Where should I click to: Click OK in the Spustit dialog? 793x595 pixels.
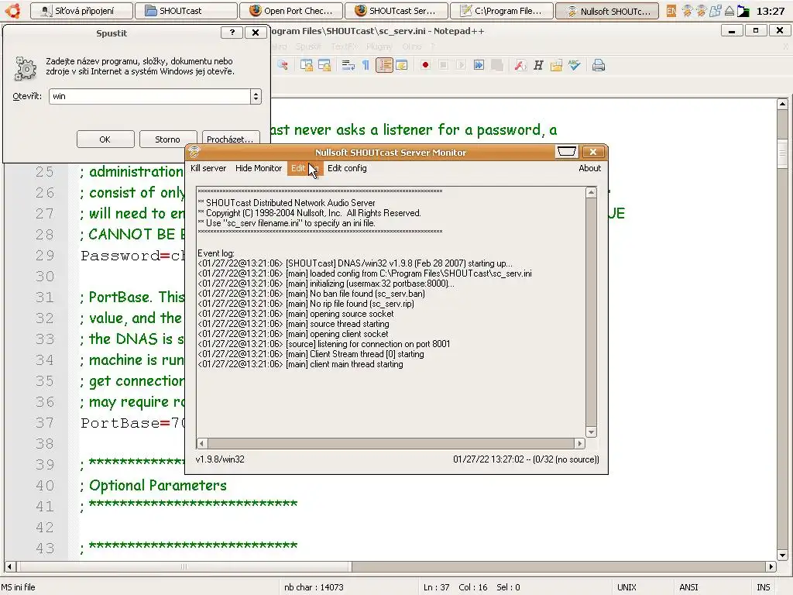[105, 139]
